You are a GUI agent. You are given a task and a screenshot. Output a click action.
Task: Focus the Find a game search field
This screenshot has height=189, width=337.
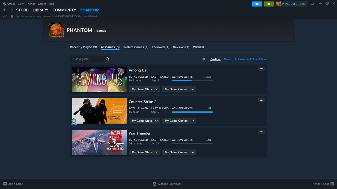(x=90, y=59)
